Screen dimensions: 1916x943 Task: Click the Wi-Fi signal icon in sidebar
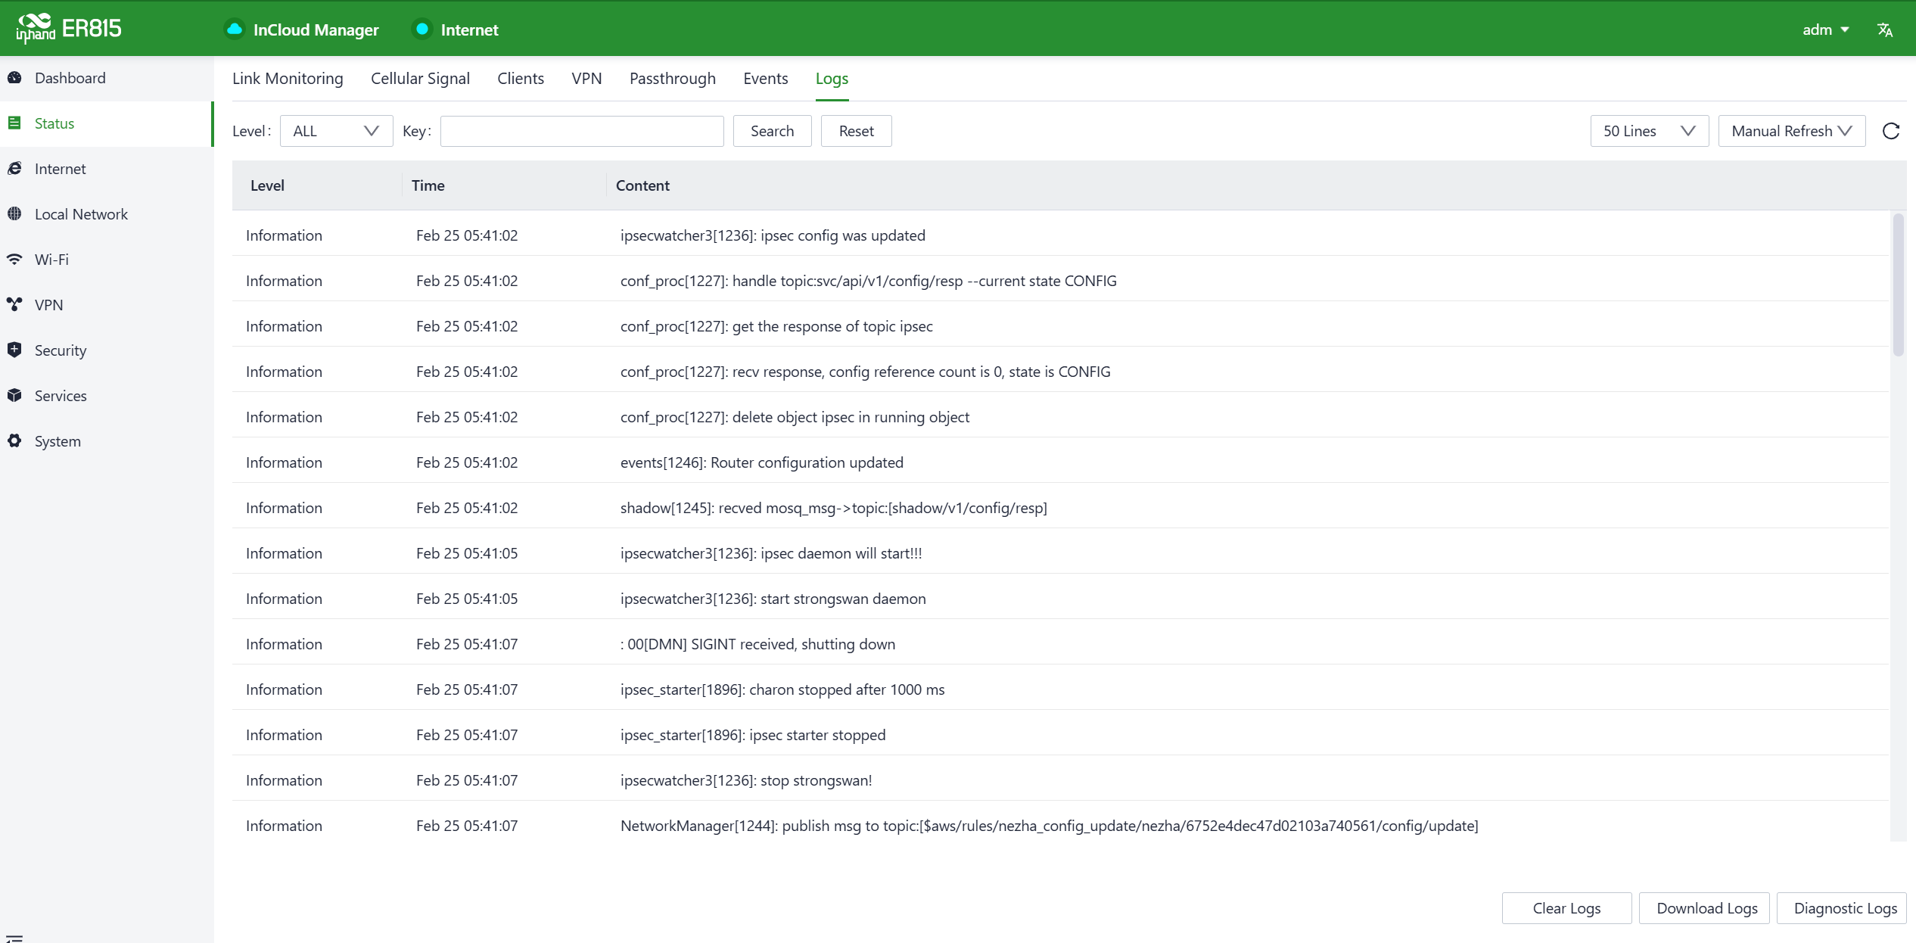[x=14, y=260]
